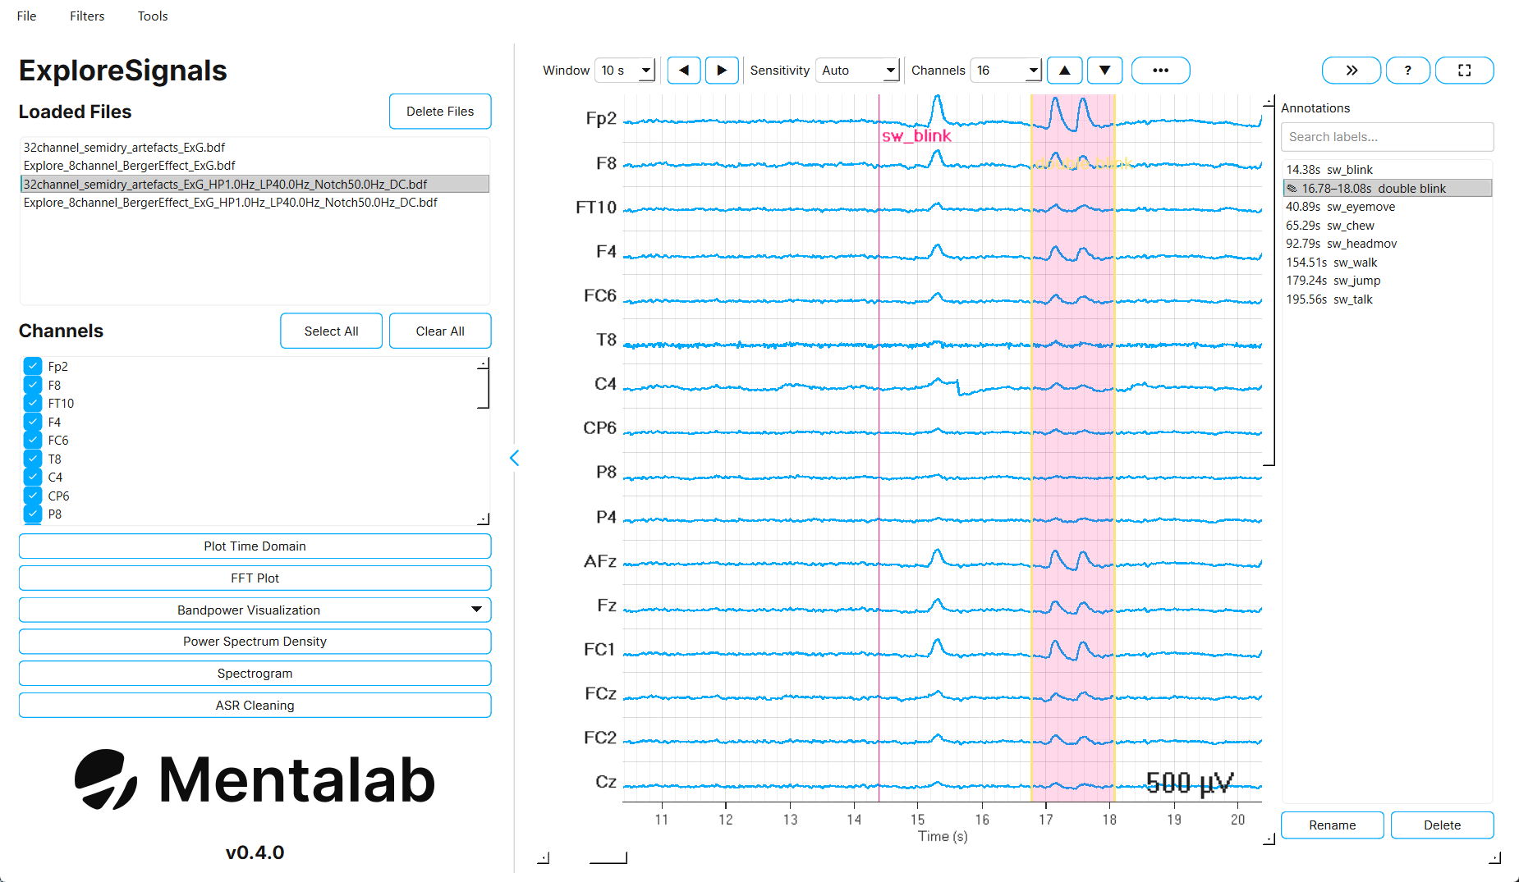Click the Mentalab logo

(x=255, y=779)
